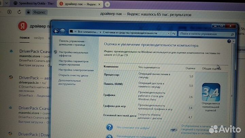Click the hard disk score value 4,7
This screenshot has width=245, height=138.
point(190,117)
